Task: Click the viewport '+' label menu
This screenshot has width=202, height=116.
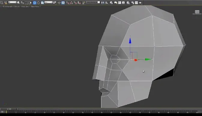Action: [x=2, y=6]
